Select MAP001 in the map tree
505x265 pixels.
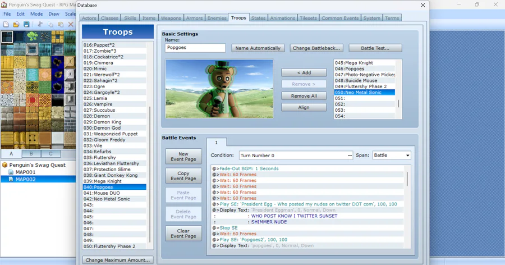[25, 172]
